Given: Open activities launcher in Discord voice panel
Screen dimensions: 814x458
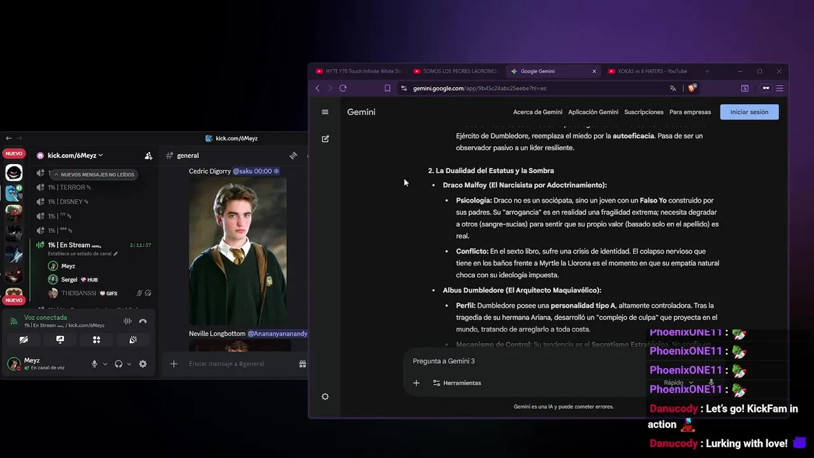Looking at the screenshot, I should pos(97,340).
